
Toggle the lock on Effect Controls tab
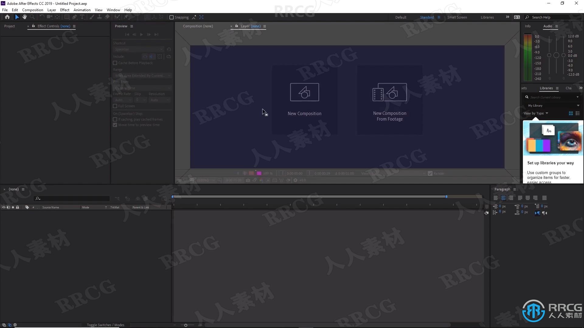pos(33,26)
